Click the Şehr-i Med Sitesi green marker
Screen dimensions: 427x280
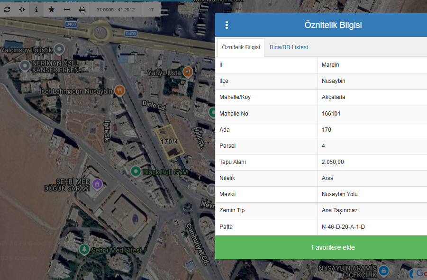[x=84, y=249]
